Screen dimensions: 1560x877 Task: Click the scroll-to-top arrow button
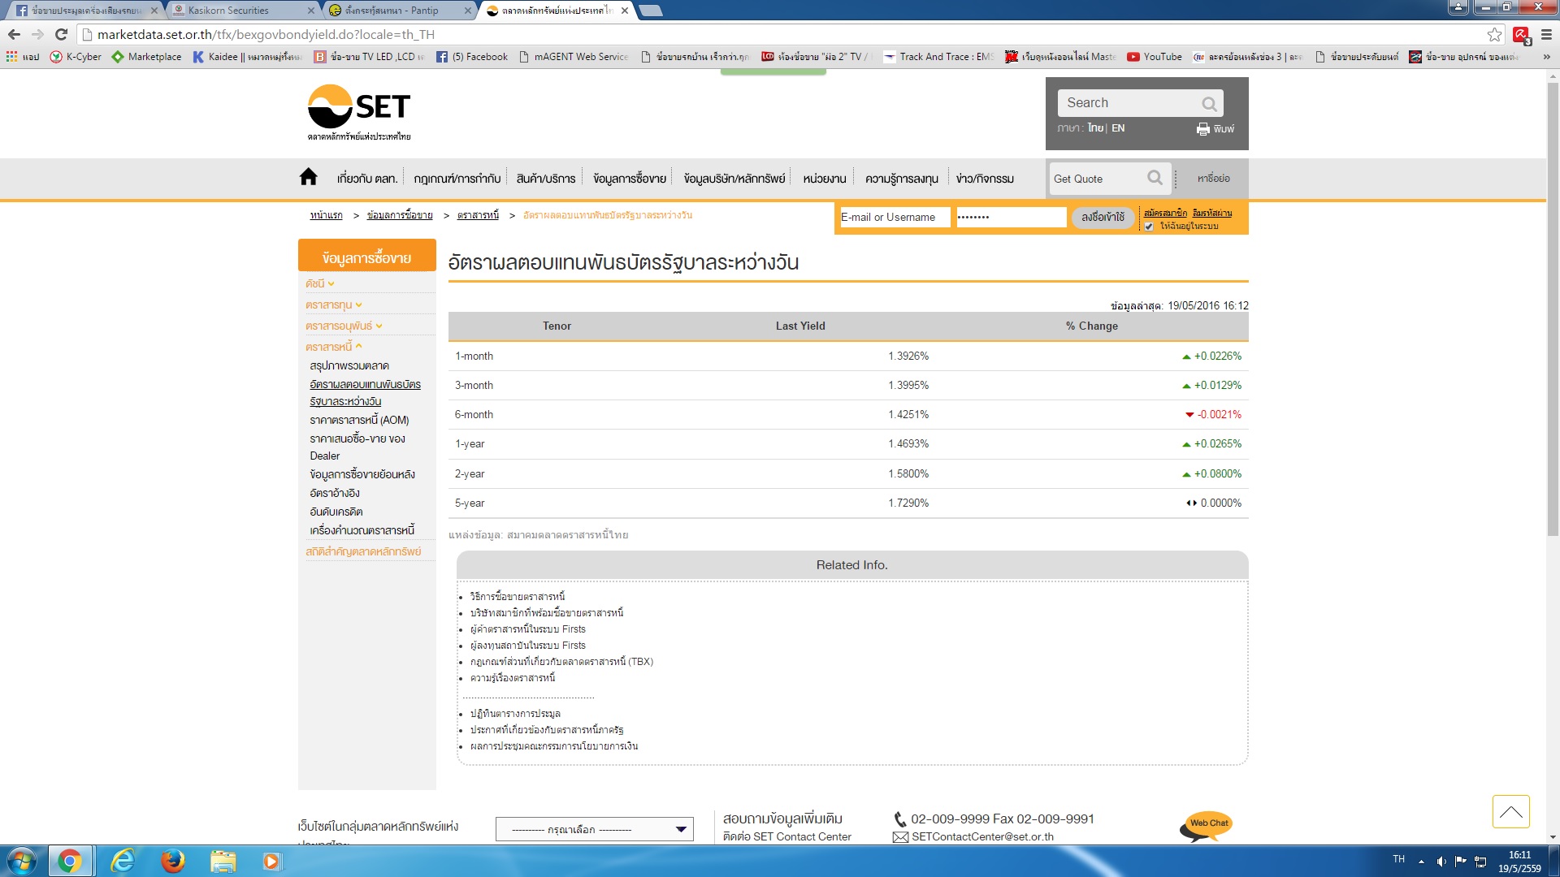(x=1510, y=812)
